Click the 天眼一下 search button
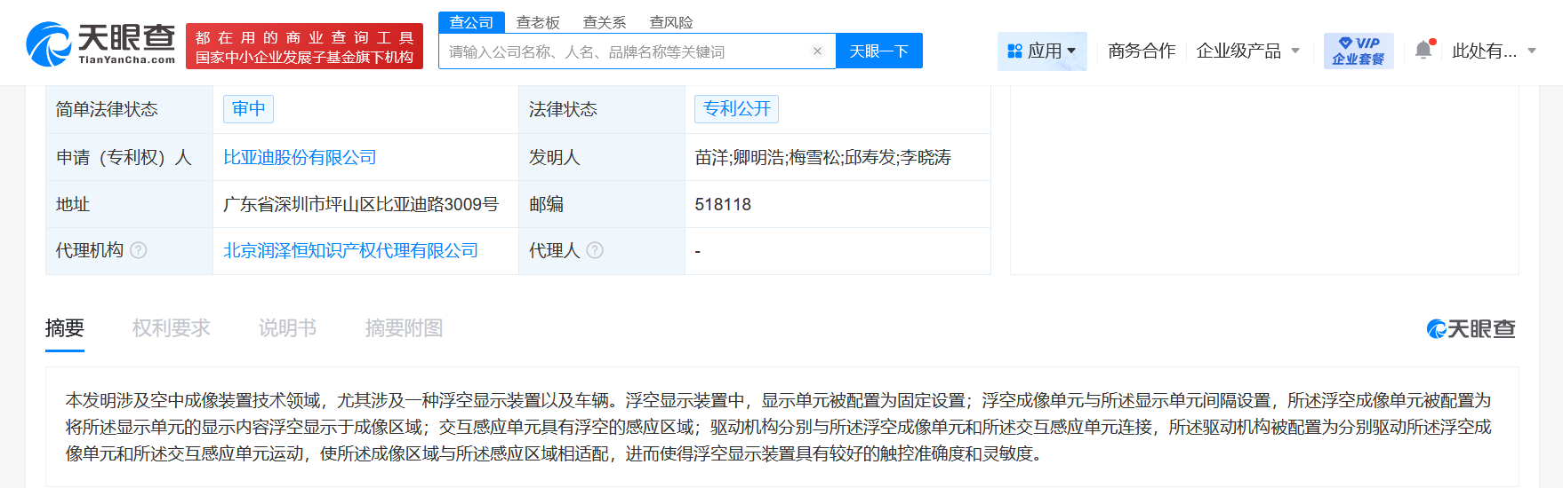1563x488 pixels. tap(879, 51)
